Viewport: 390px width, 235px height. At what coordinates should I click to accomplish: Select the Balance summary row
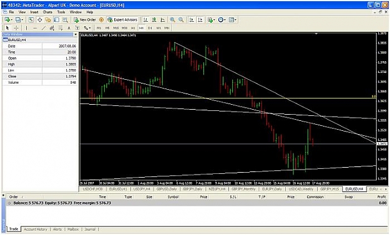tap(197, 203)
